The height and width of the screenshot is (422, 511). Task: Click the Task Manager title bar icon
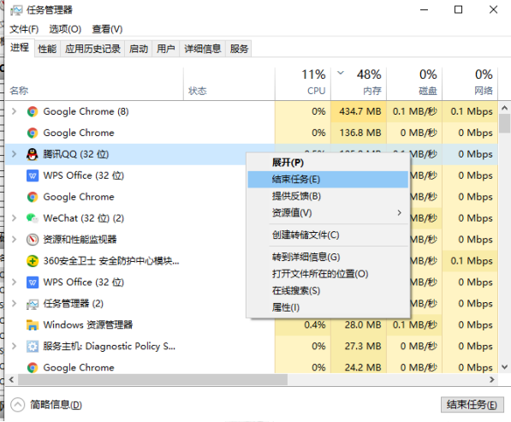pyautogui.click(x=16, y=10)
